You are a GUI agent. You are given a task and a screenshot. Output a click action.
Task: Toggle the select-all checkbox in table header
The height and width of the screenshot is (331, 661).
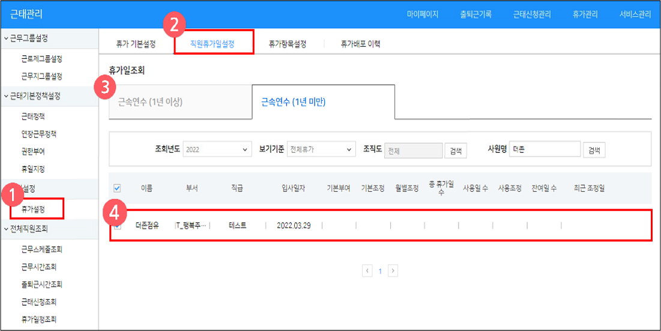tap(118, 188)
